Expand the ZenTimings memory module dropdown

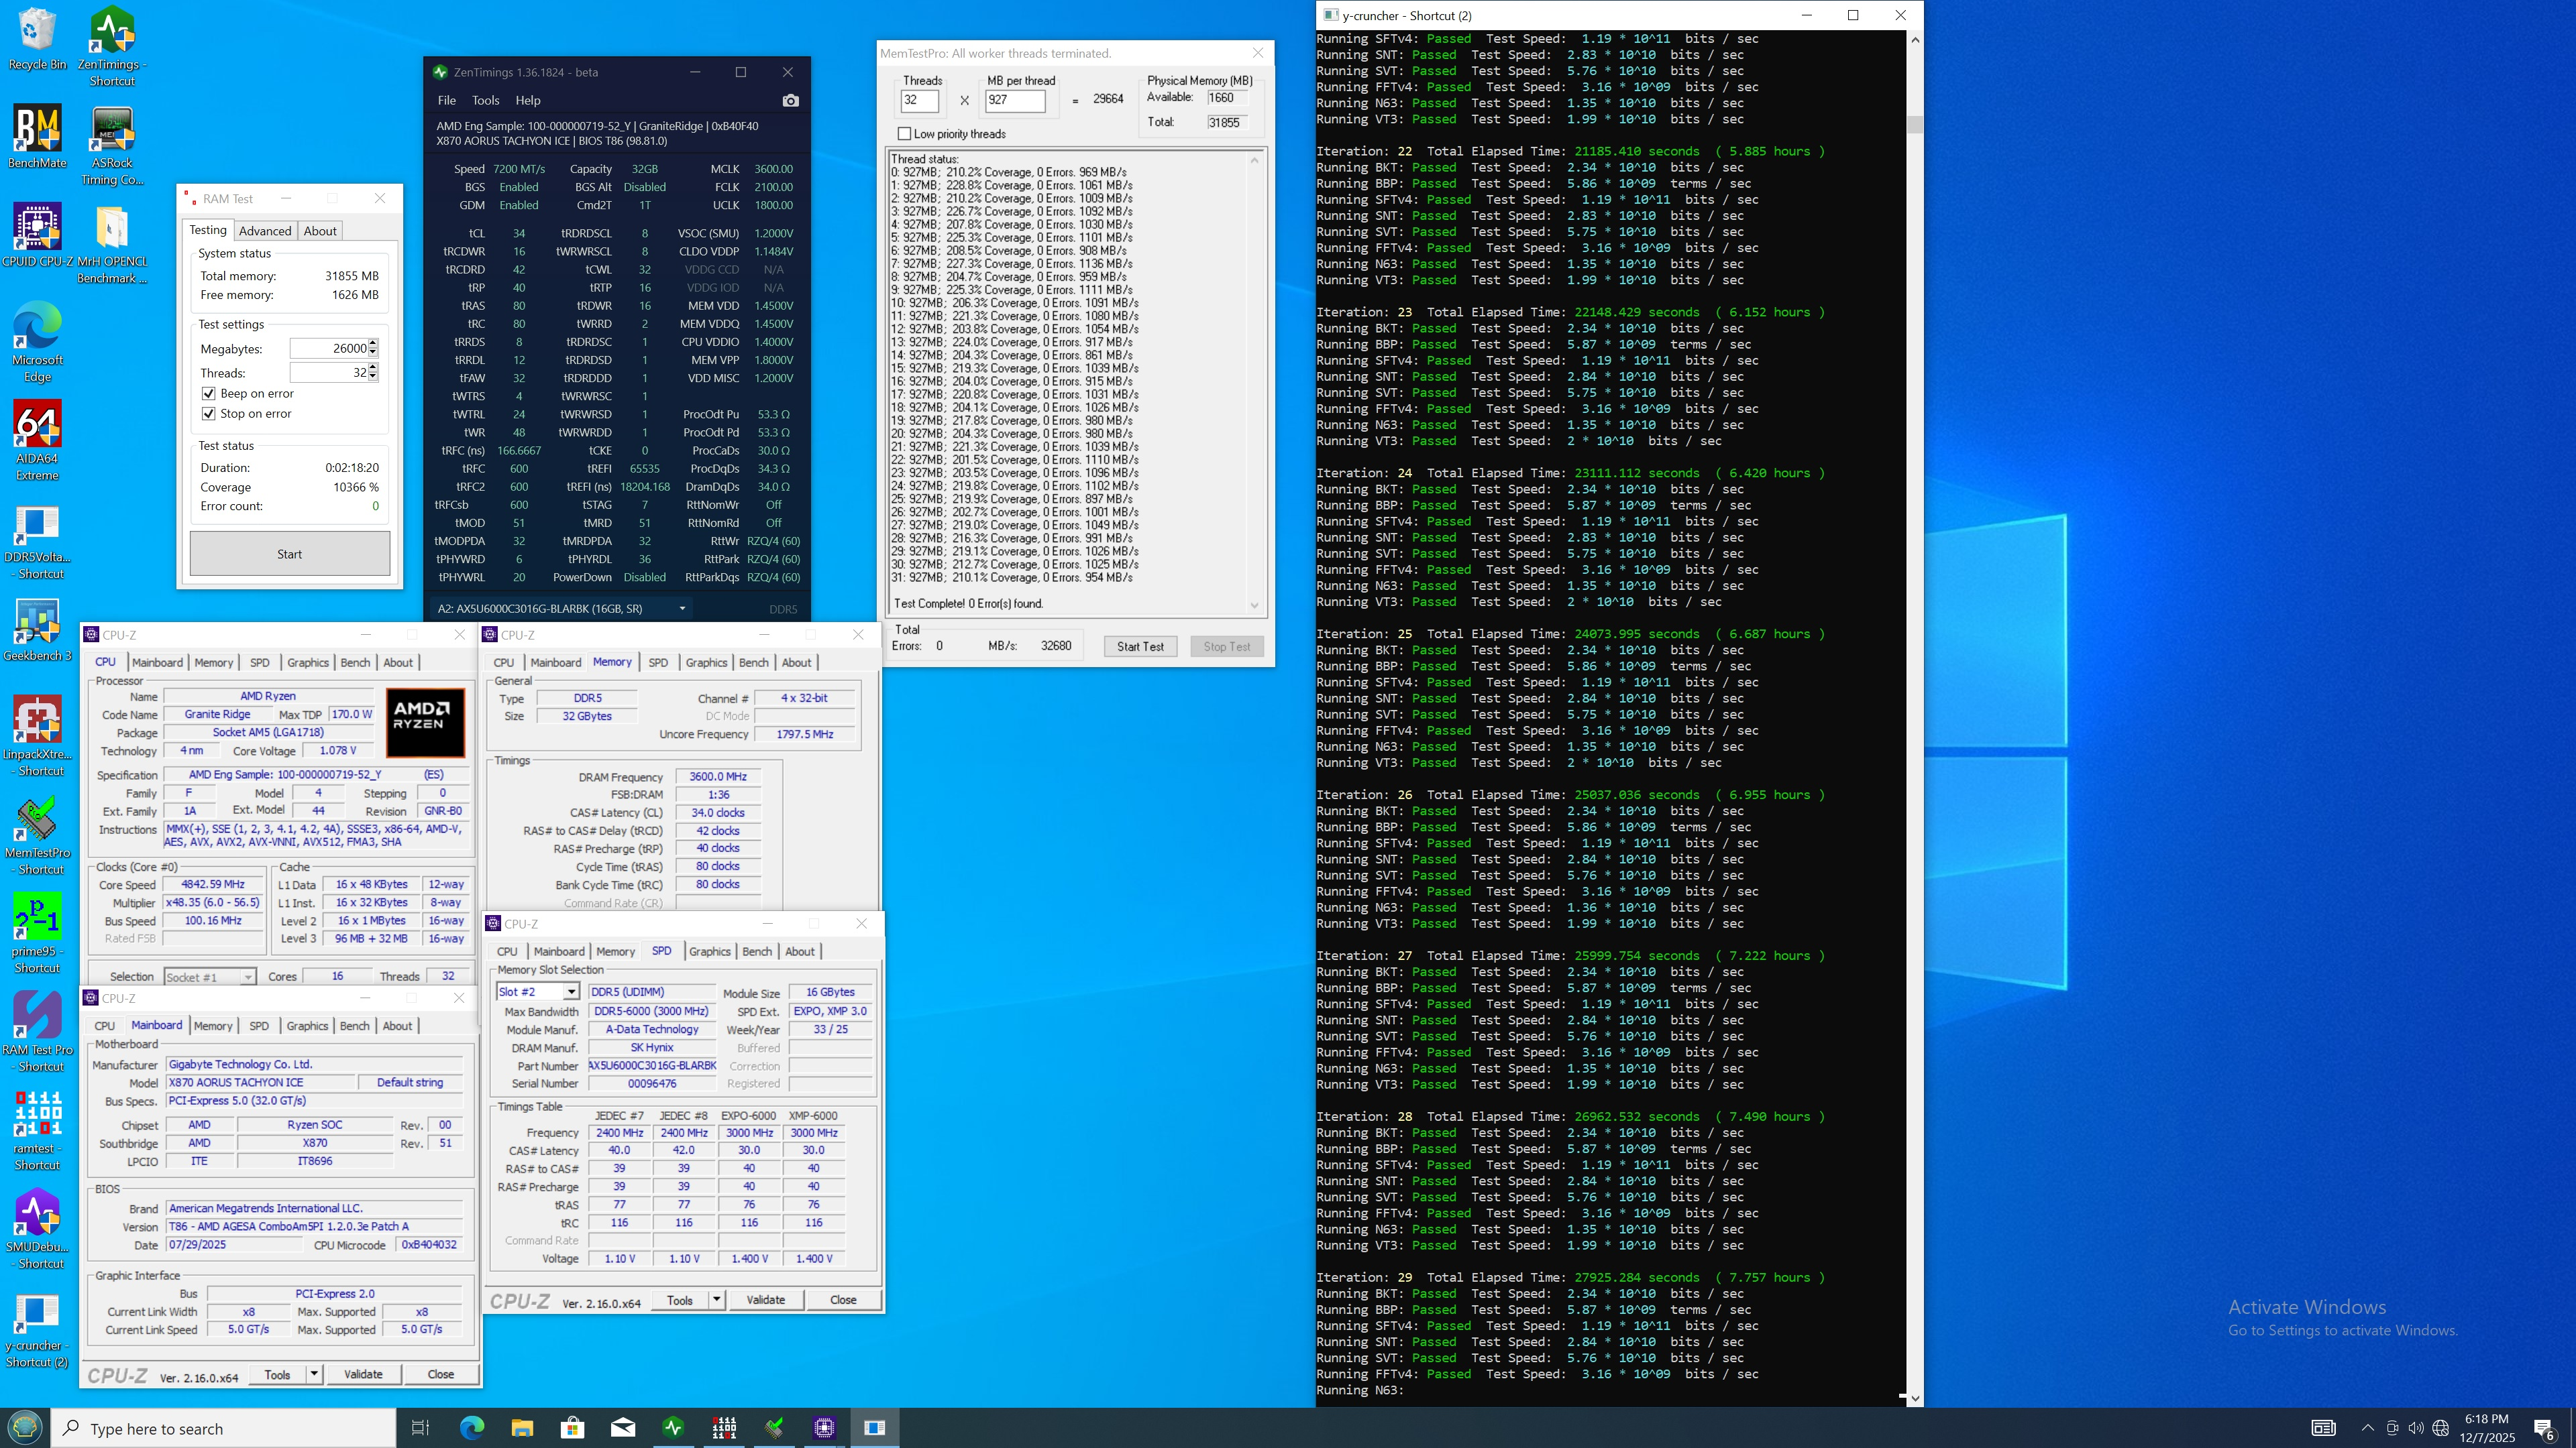pos(682,609)
